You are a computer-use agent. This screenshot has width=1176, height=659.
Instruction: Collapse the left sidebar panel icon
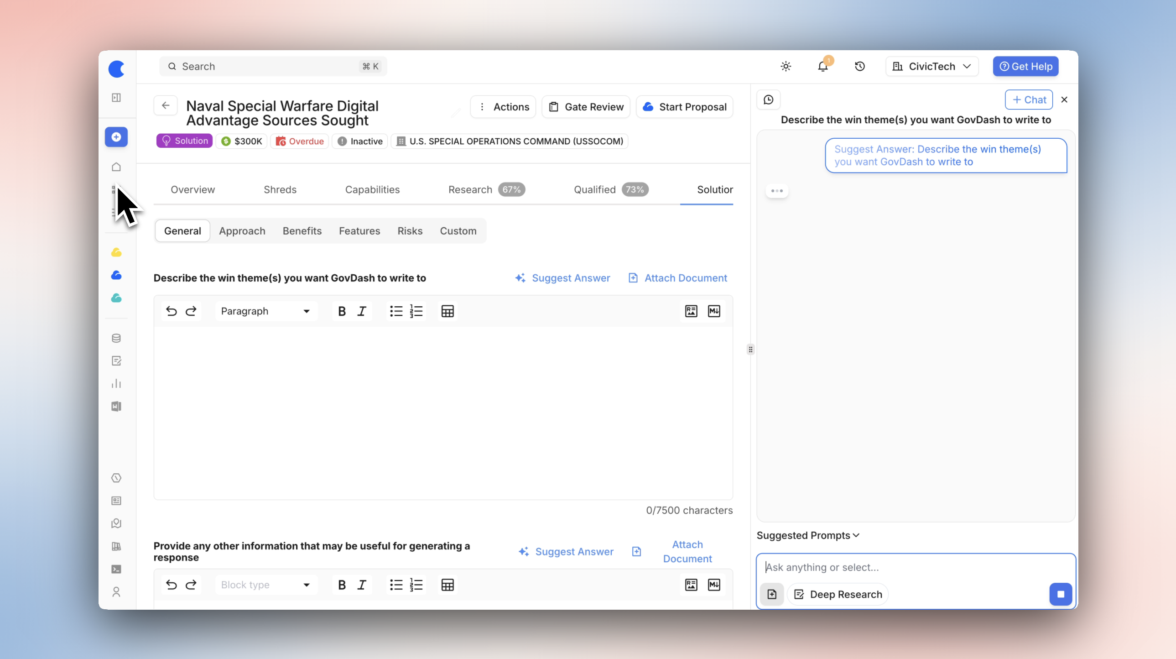116,97
